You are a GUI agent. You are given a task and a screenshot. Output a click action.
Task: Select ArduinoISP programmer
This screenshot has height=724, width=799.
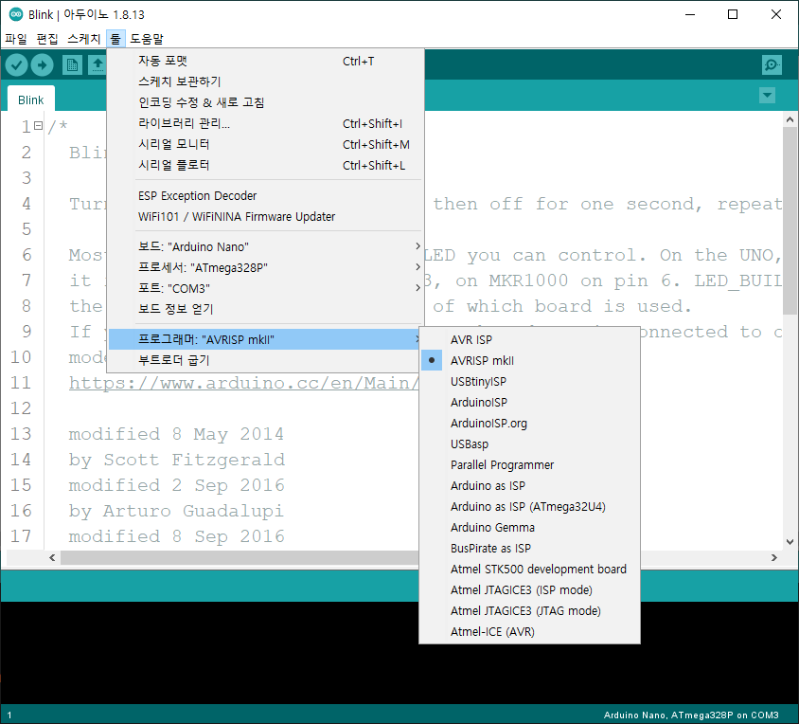click(529, 403)
